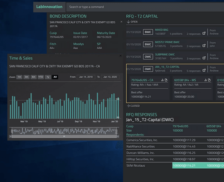Set chart zoom to YTD

41,77
